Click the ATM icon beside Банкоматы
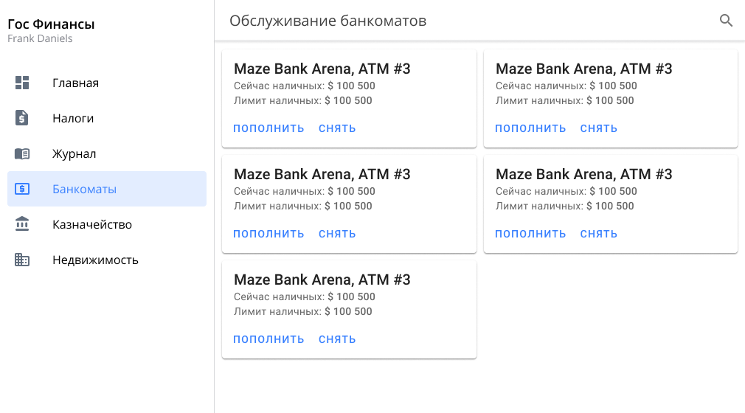The image size is (745, 413). [22, 189]
